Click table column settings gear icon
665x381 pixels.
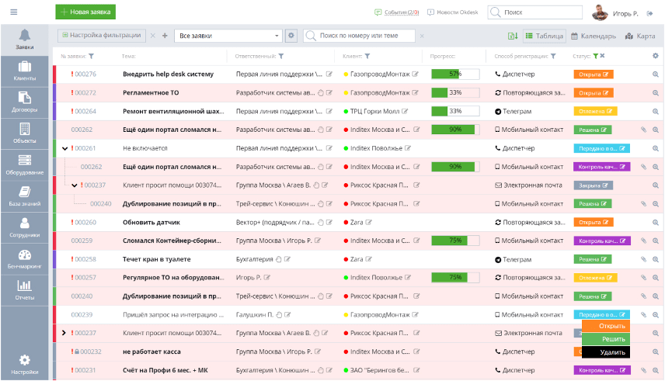coord(655,56)
